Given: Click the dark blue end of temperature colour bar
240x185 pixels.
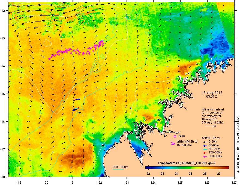Looking at the screenshot, I should click(x=147, y=168).
